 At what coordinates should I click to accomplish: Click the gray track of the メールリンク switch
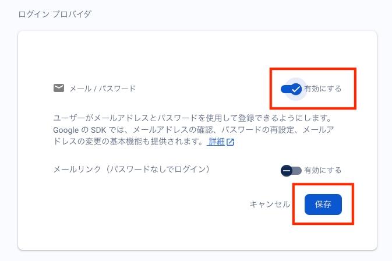[296, 171]
